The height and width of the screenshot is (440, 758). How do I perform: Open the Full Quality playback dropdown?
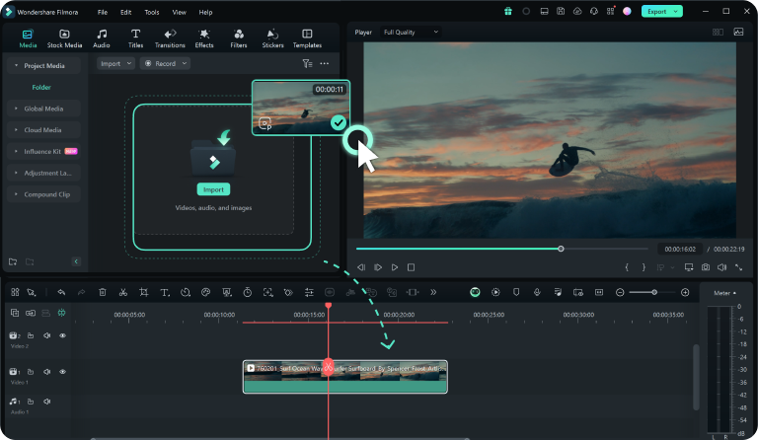pos(411,32)
